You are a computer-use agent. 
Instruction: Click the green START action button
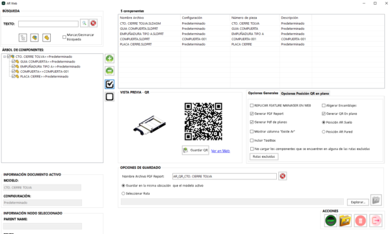(331, 220)
